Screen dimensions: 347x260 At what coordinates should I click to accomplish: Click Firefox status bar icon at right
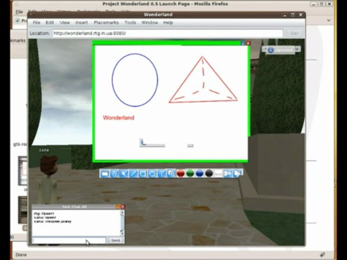(x=322, y=255)
